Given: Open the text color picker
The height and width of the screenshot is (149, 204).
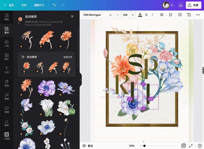Looking at the screenshot, I should coord(140,15).
